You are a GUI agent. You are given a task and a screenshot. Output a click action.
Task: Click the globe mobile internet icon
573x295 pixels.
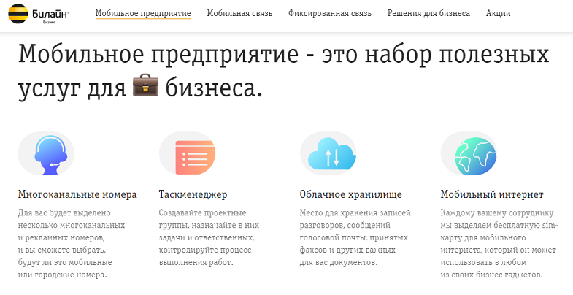[476, 156]
